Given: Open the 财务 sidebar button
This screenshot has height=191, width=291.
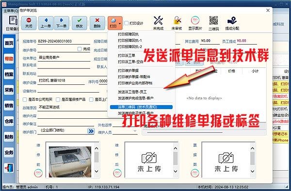Looking at the screenshot, I should [9, 137].
